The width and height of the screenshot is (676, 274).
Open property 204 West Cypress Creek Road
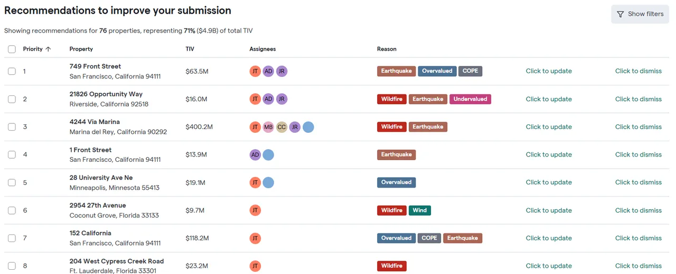(x=117, y=261)
